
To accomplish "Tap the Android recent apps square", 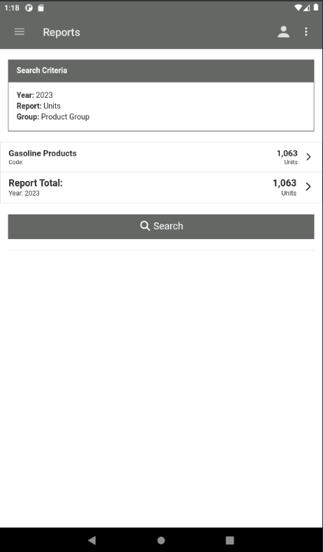I will point(230,540).
